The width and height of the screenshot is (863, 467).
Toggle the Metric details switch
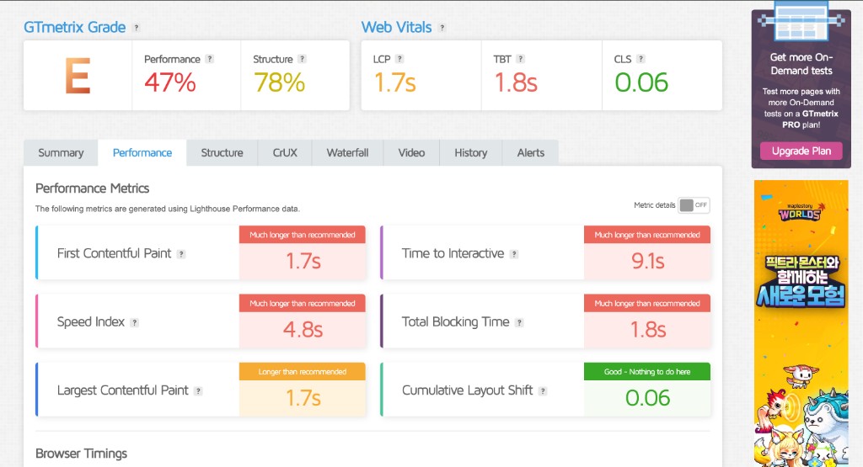(x=694, y=205)
